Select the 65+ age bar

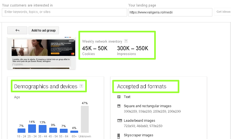pos(74,132)
